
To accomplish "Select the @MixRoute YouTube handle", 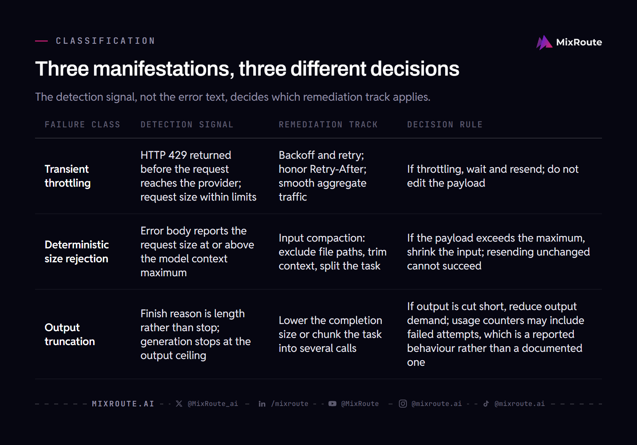I will (360, 404).
